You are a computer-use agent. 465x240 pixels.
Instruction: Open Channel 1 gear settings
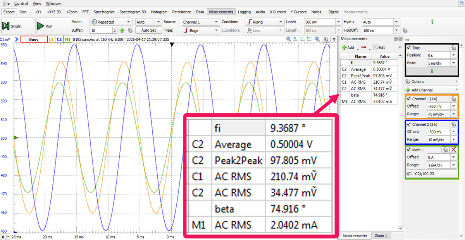point(453,99)
